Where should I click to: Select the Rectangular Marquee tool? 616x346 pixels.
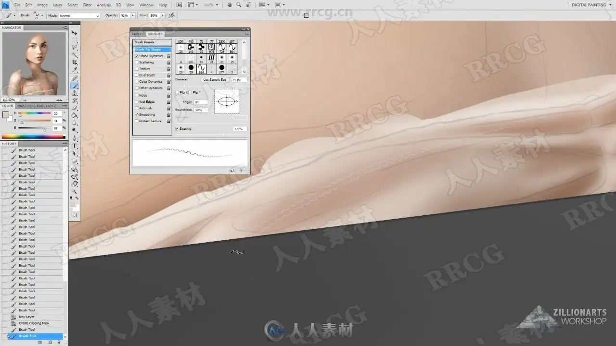click(75, 40)
